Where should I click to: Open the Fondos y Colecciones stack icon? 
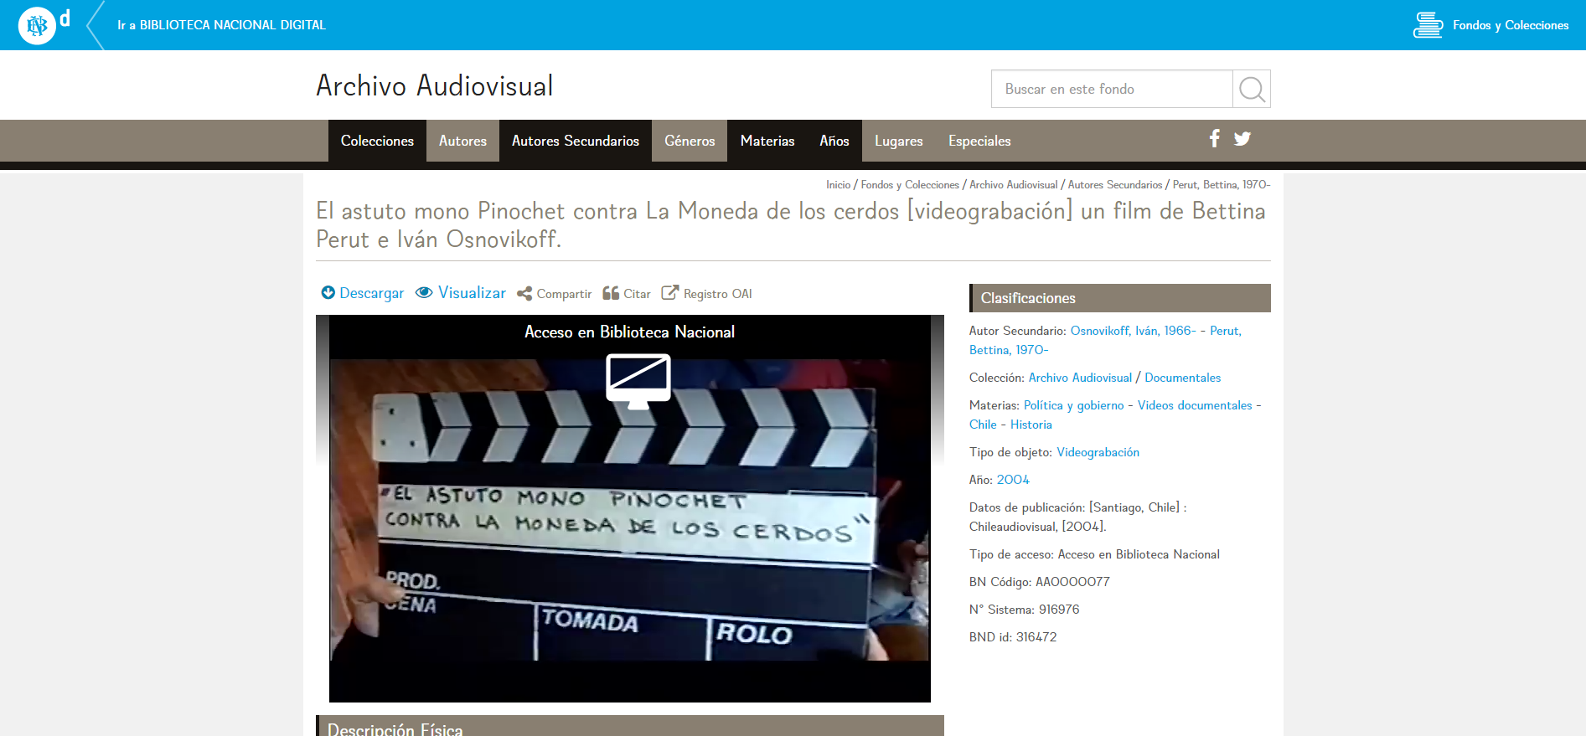pyautogui.click(x=1428, y=25)
